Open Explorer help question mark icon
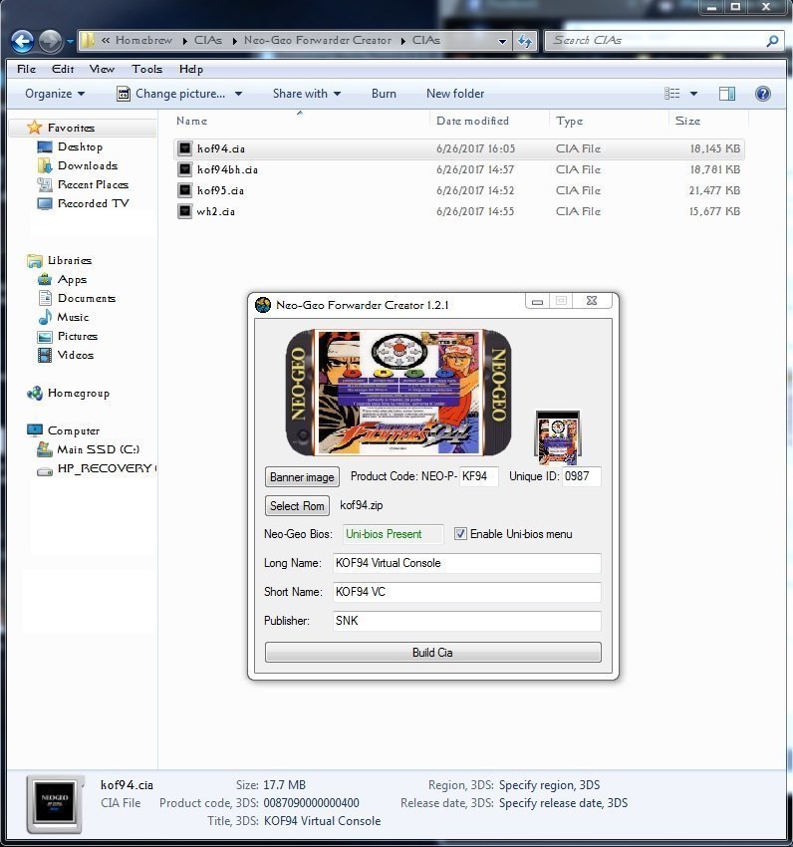 763,94
